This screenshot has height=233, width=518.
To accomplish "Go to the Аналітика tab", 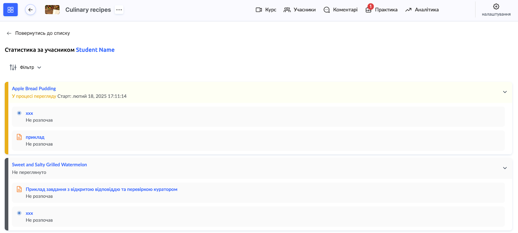I will (x=422, y=10).
